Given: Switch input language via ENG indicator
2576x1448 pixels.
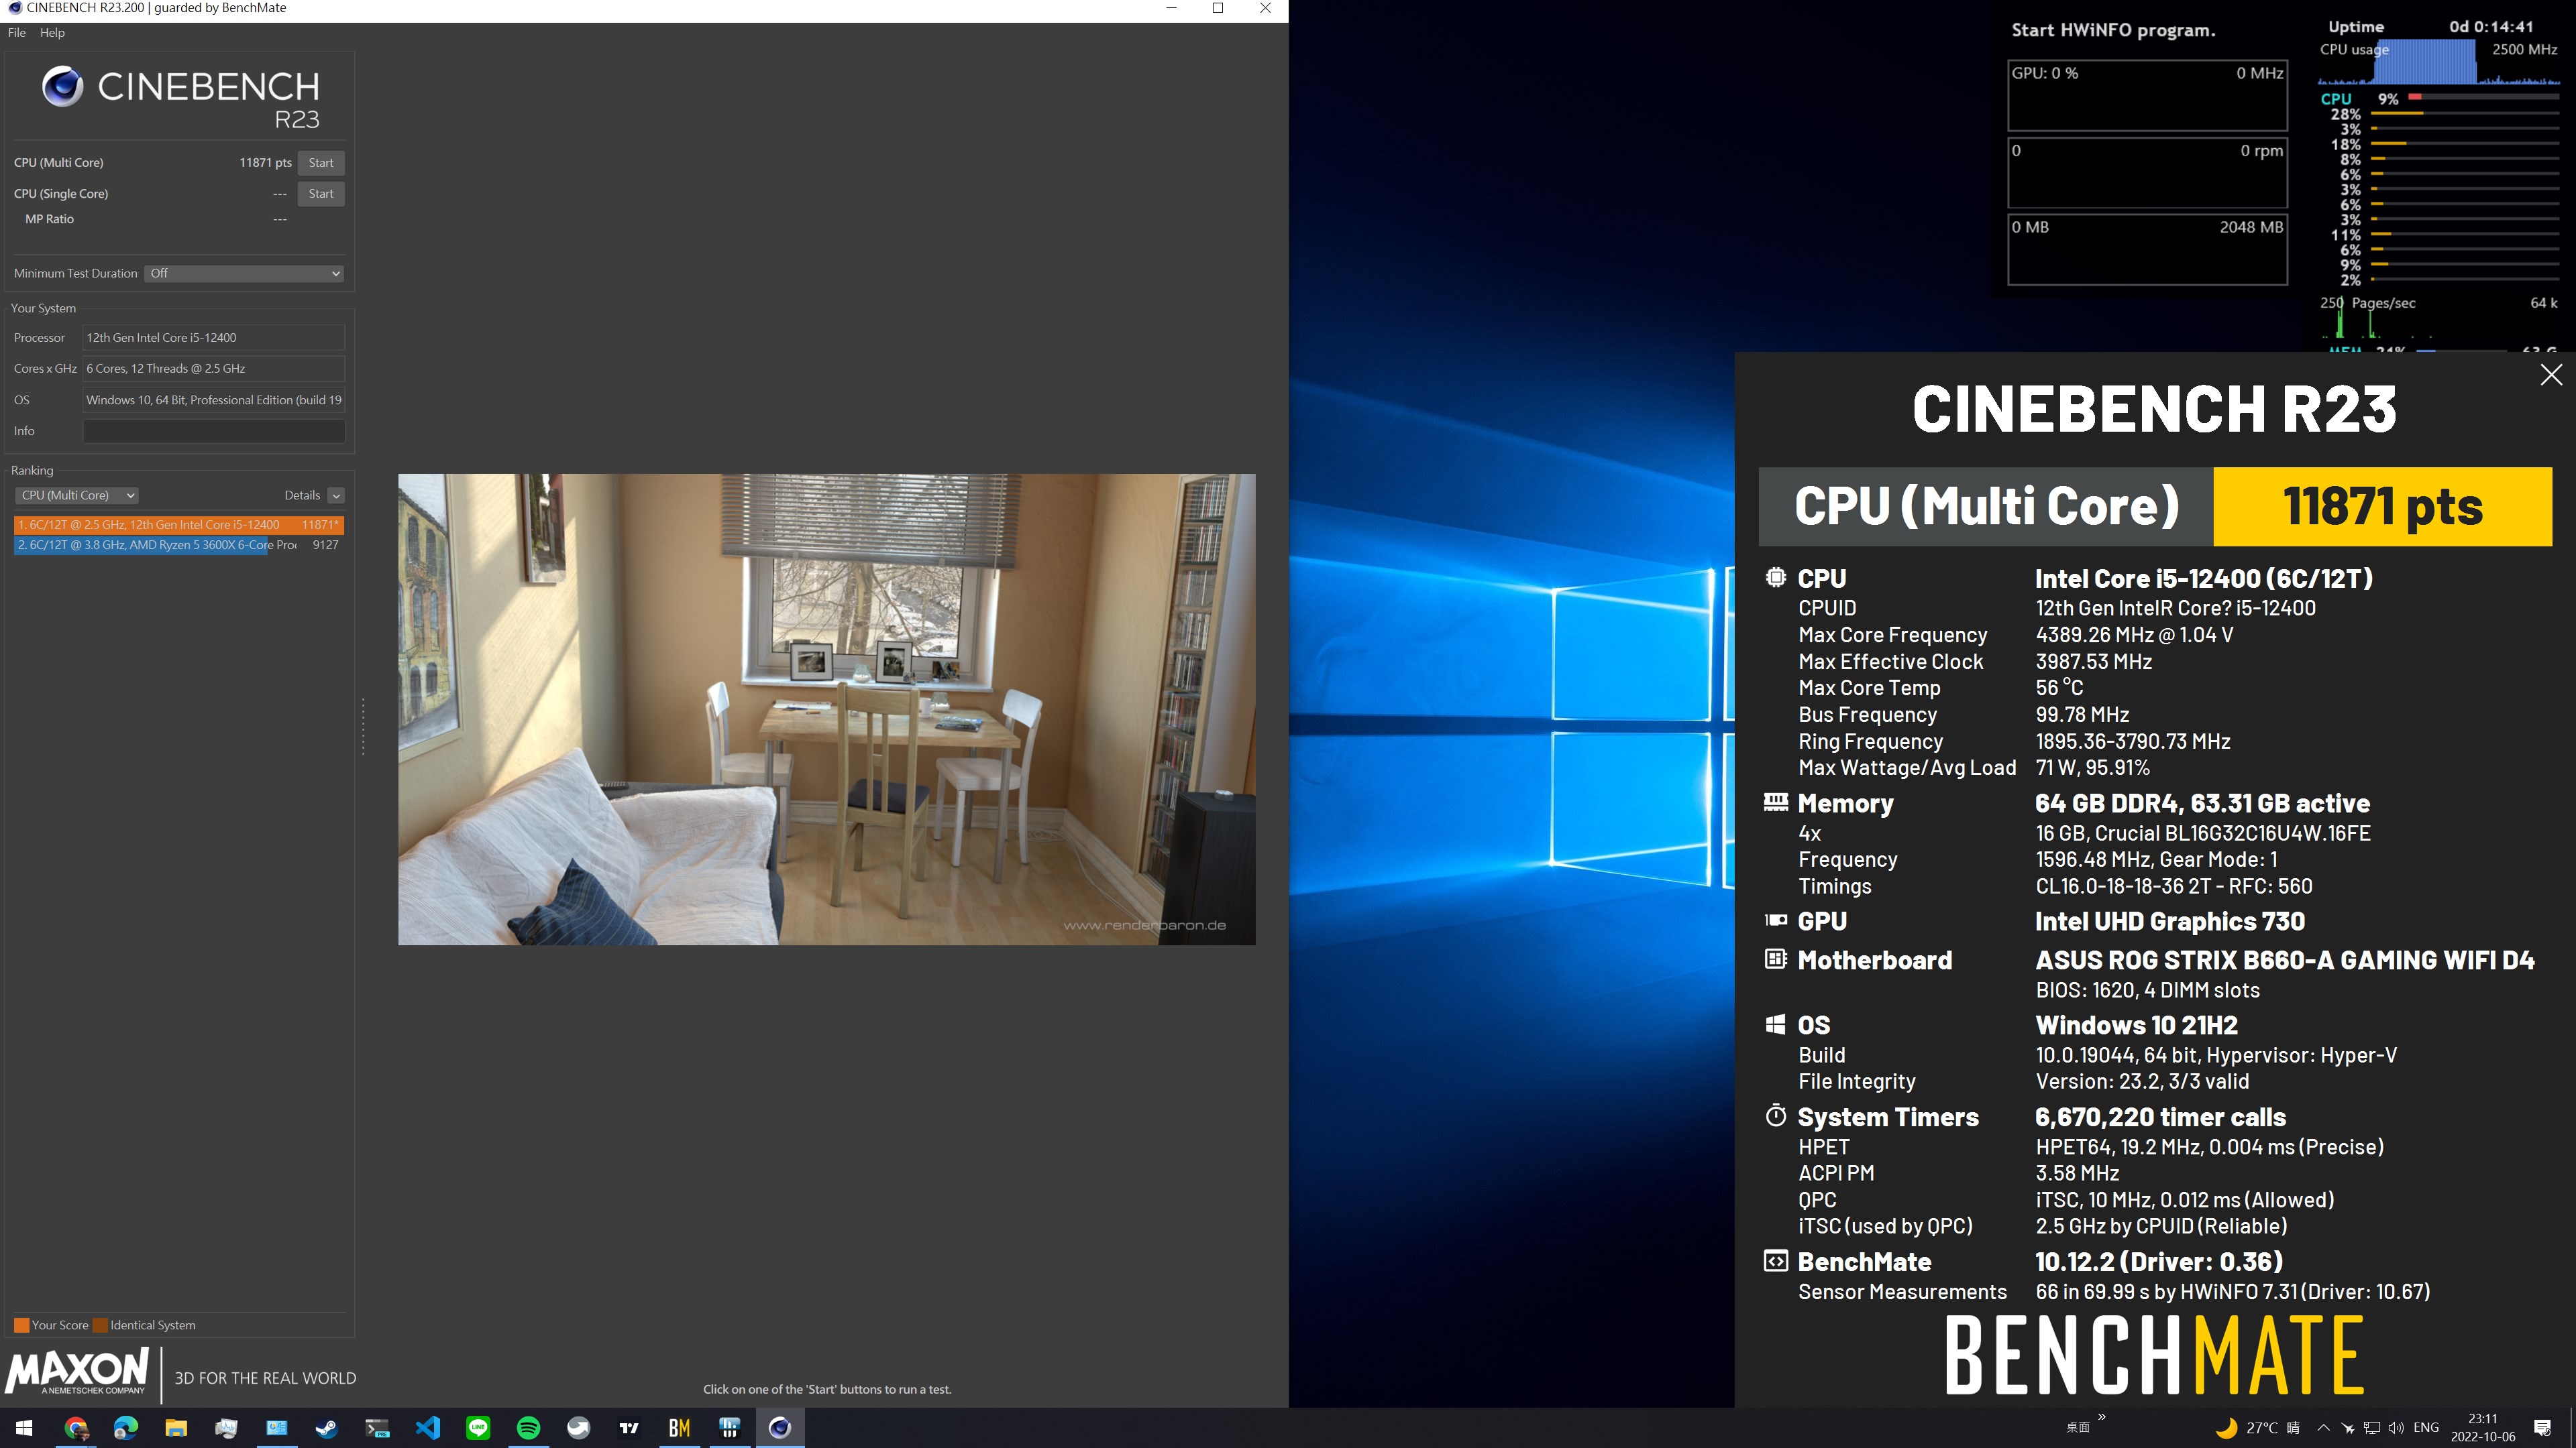Looking at the screenshot, I should pos(2426,1428).
